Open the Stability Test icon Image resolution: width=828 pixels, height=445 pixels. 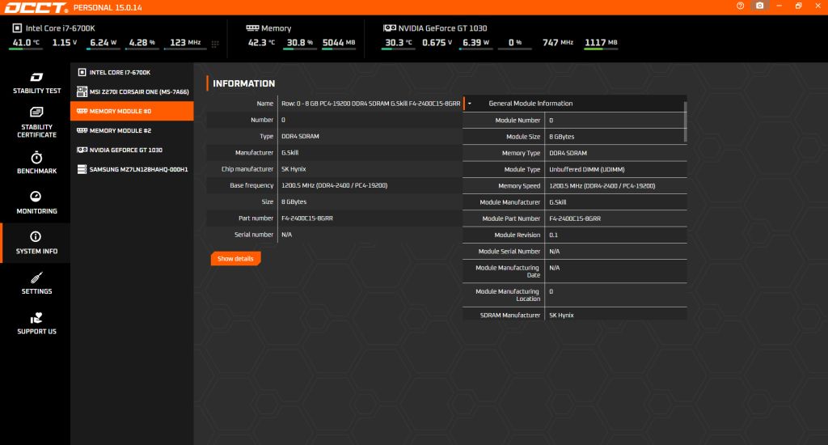(36, 77)
